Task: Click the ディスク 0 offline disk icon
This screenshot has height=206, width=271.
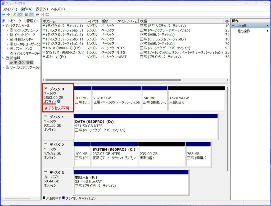Action: pyautogui.click(x=46, y=88)
